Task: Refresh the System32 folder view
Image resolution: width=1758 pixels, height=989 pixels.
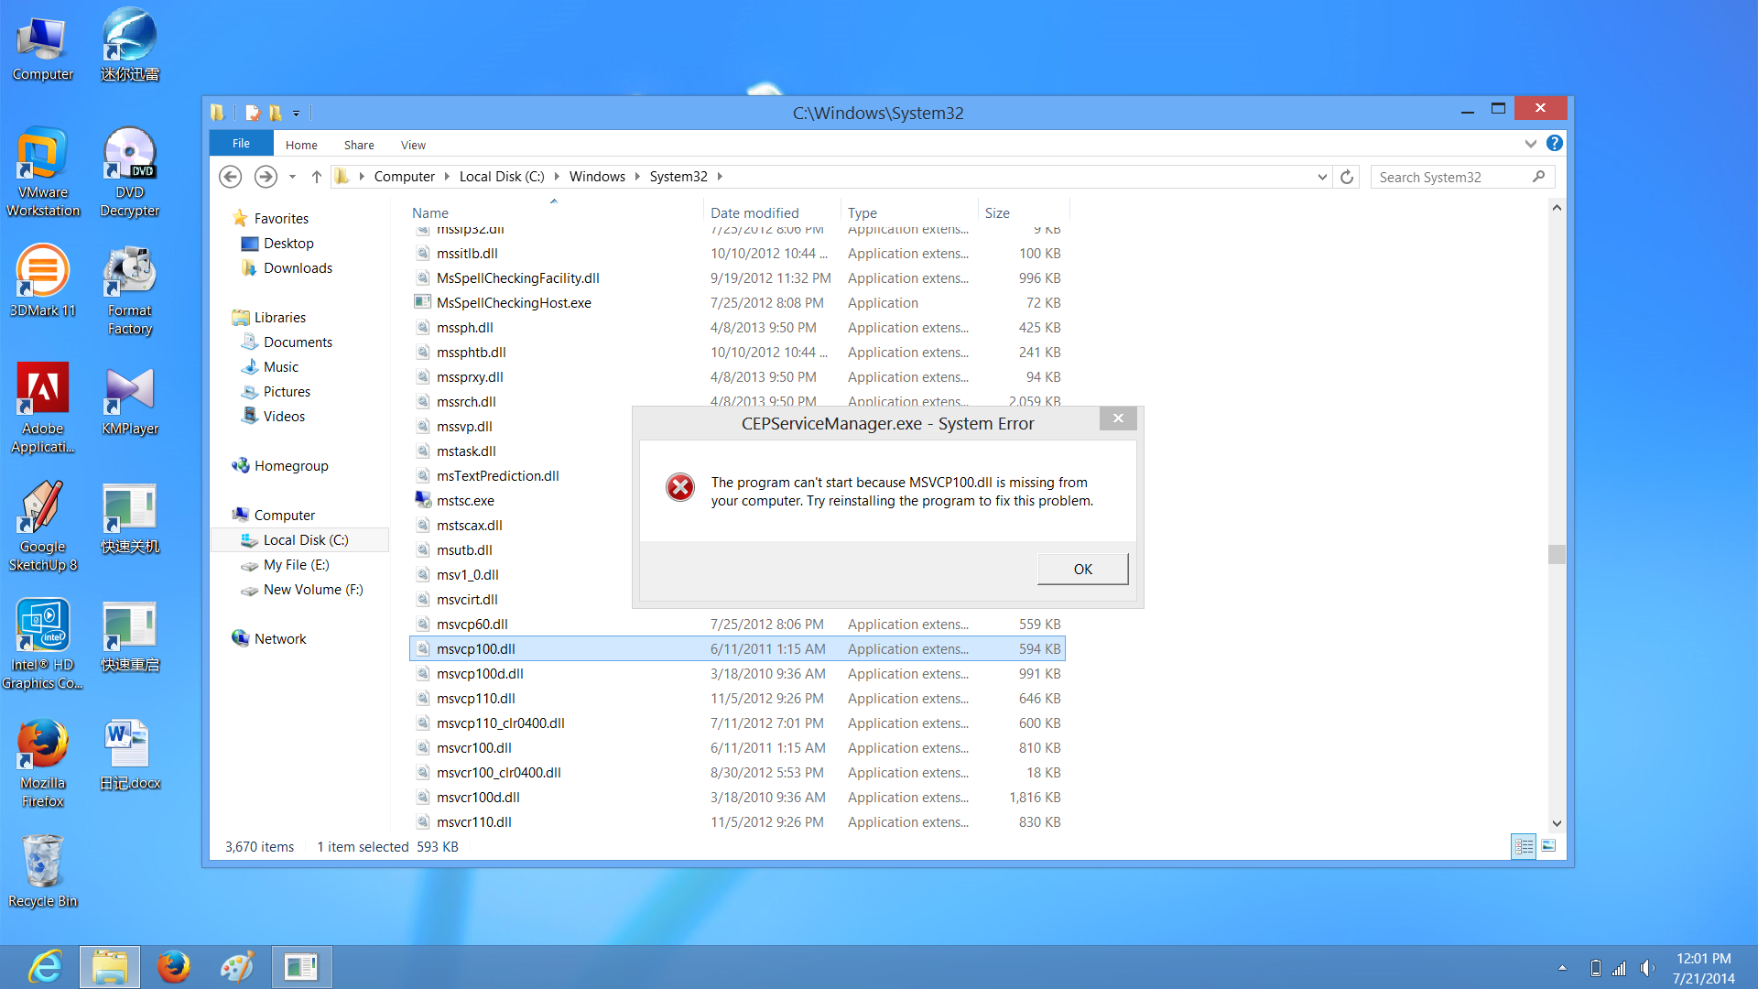Action: click(x=1347, y=177)
